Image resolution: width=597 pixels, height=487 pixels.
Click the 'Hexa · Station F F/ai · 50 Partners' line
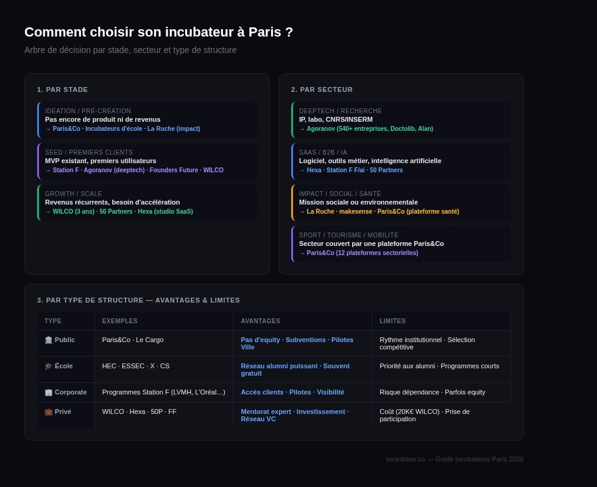351,170
